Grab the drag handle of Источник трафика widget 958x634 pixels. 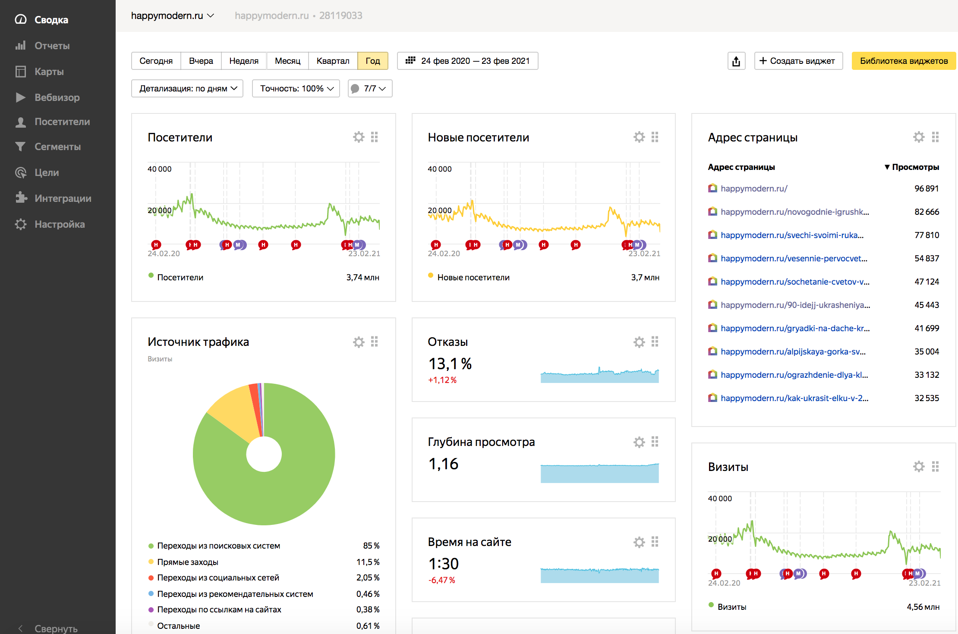pyautogui.click(x=375, y=342)
